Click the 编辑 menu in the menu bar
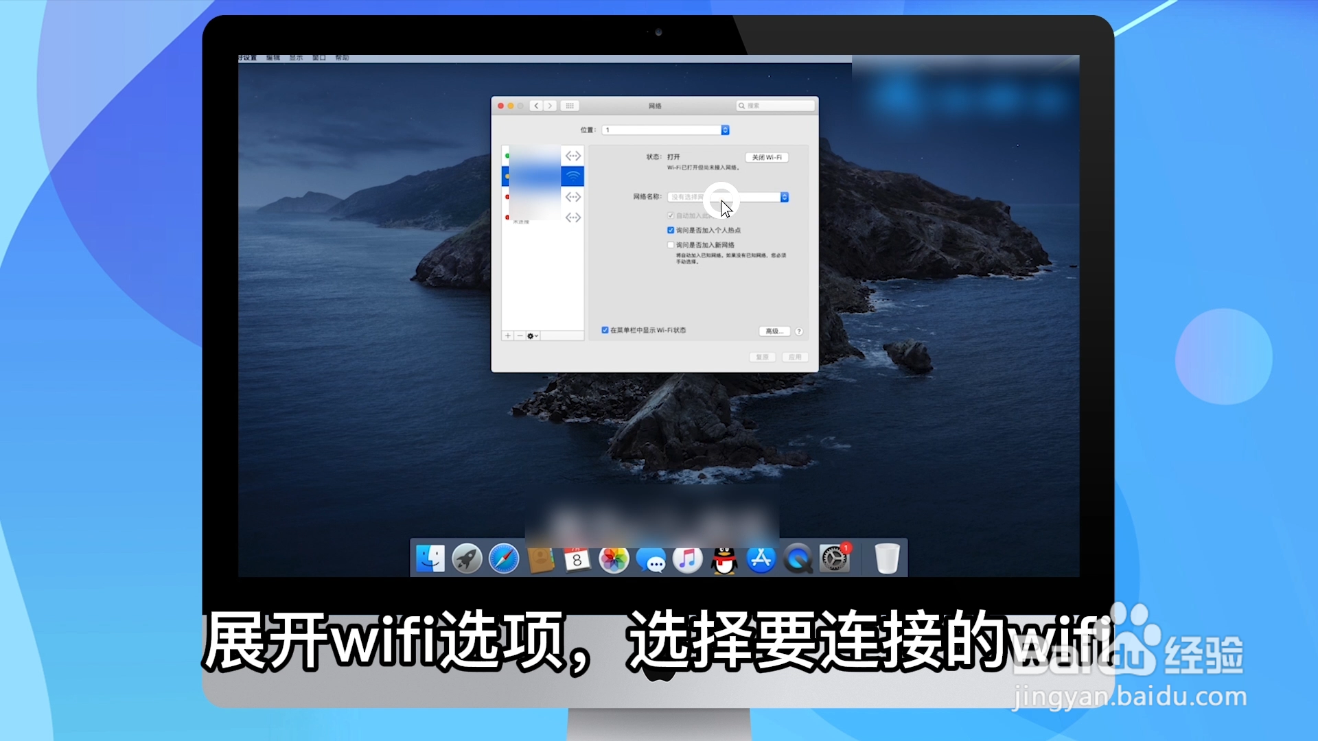1318x741 pixels. [273, 58]
